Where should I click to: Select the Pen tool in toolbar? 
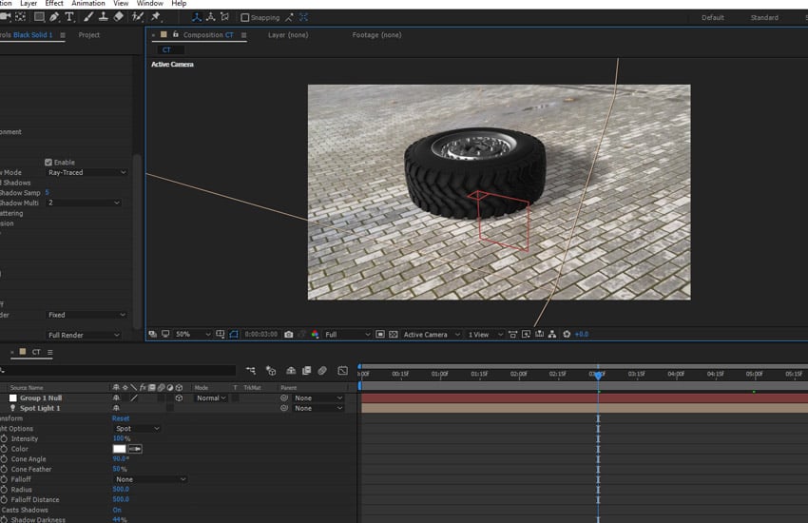[54, 17]
